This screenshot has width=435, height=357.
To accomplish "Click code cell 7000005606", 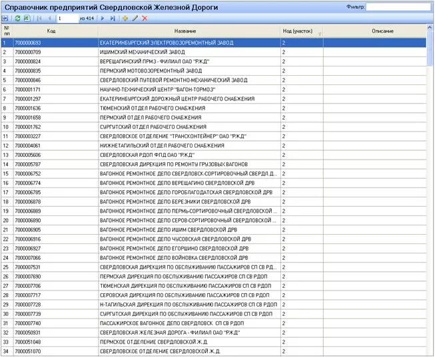I will pos(56,155).
